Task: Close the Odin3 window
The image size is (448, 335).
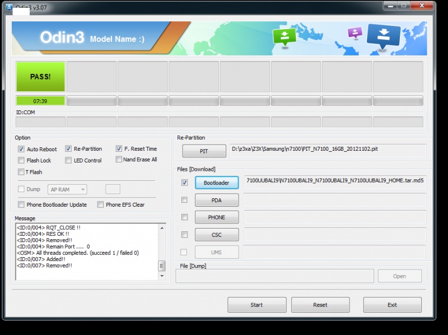Action: tap(422, 6)
